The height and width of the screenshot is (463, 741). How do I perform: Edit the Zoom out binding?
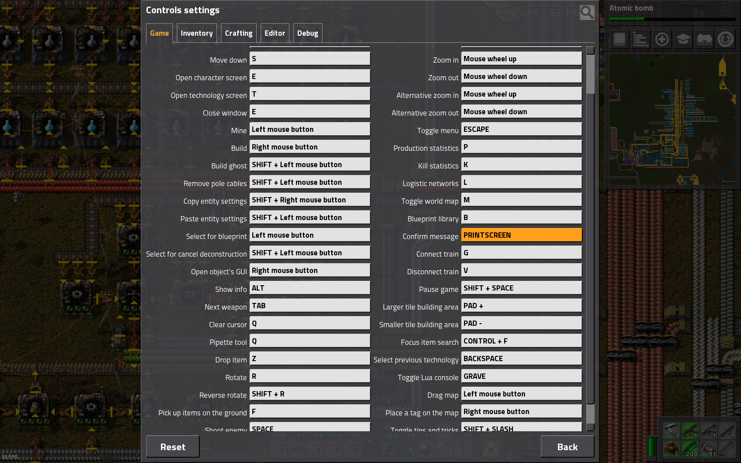point(521,76)
